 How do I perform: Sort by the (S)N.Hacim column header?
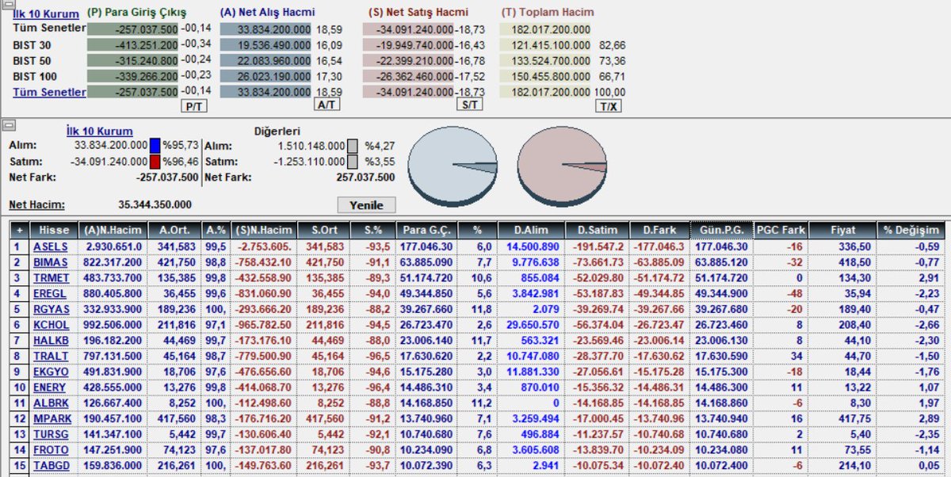264,230
